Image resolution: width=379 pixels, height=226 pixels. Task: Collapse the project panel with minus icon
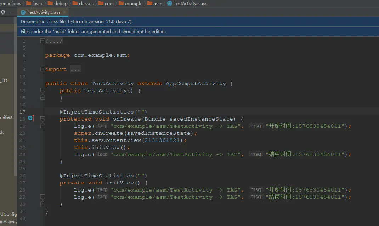(x=12, y=12)
